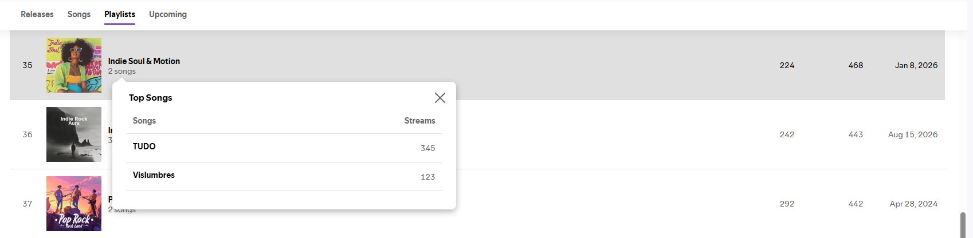Select the Playlists tab
Screen dimensions: 973x238
pyautogui.click(x=120, y=14)
